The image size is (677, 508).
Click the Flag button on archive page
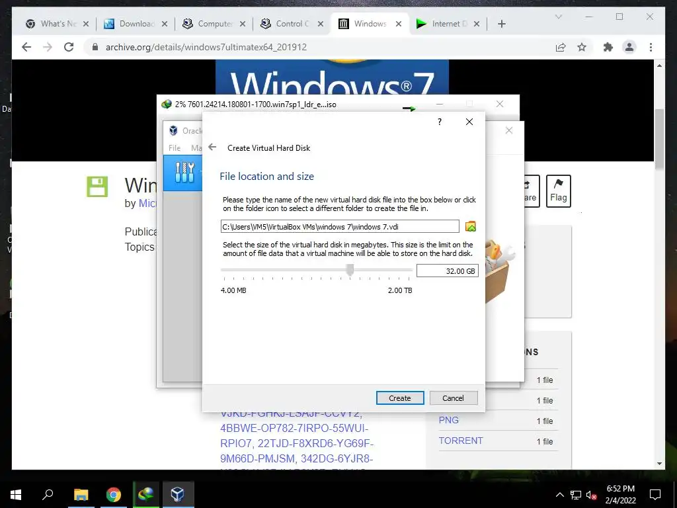[558, 191]
